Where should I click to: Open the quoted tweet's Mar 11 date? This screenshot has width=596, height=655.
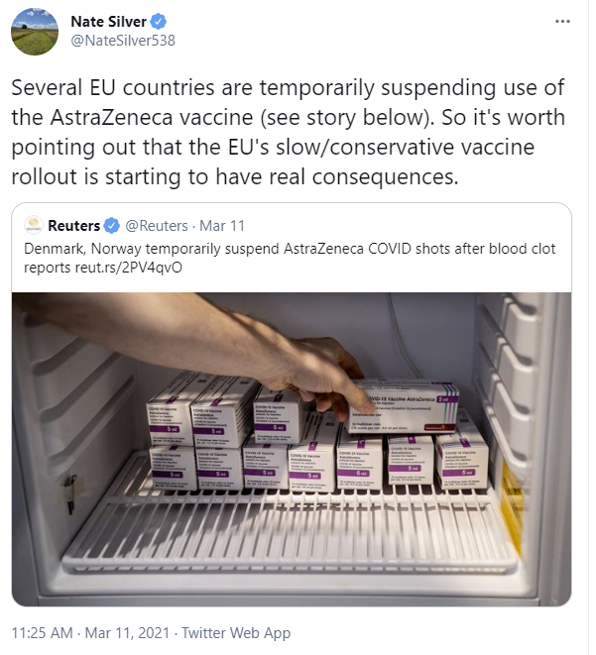222,226
